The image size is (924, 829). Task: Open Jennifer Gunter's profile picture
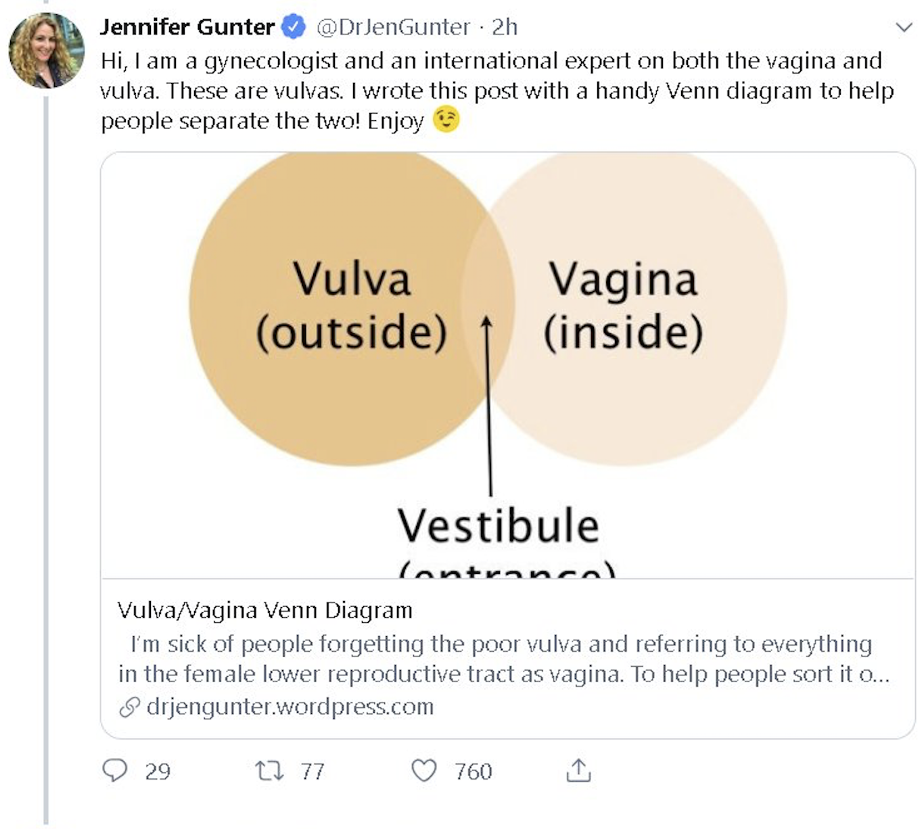pyautogui.click(x=46, y=51)
